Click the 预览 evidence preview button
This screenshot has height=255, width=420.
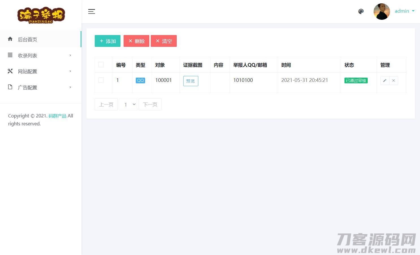(191, 81)
